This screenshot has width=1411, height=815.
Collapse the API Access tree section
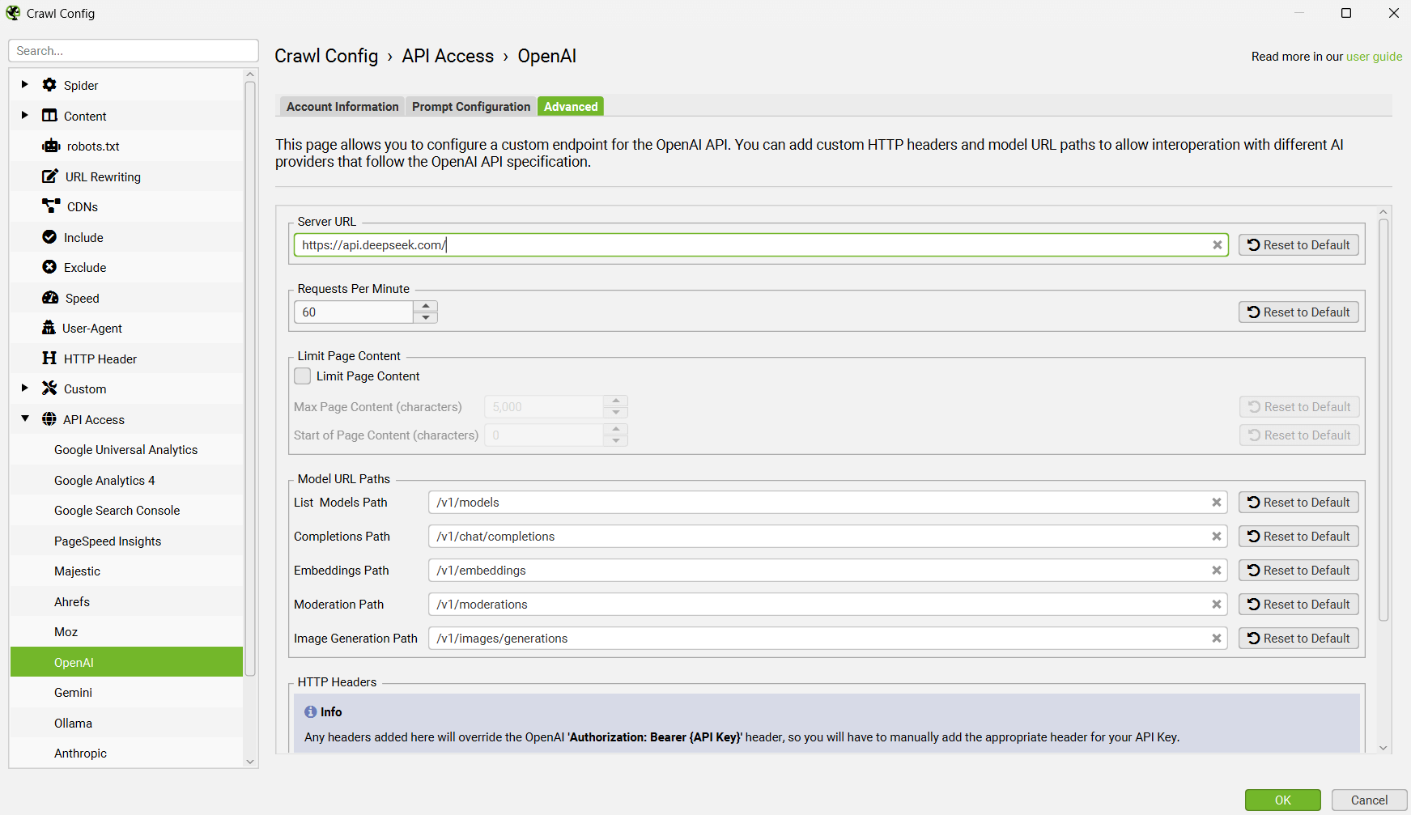pyautogui.click(x=23, y=419)
